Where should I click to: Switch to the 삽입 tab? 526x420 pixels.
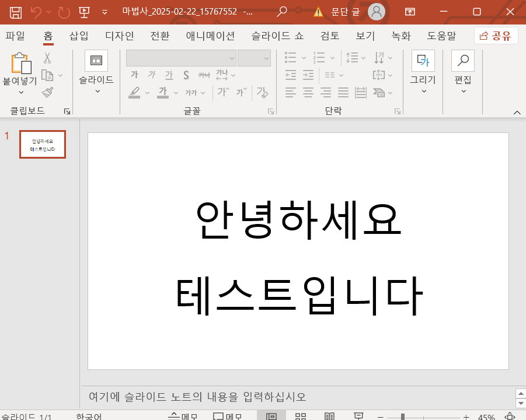tap(79, 36)
